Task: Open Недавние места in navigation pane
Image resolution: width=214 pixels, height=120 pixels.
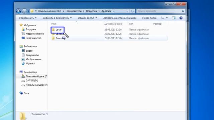Action: click(35, 34)
